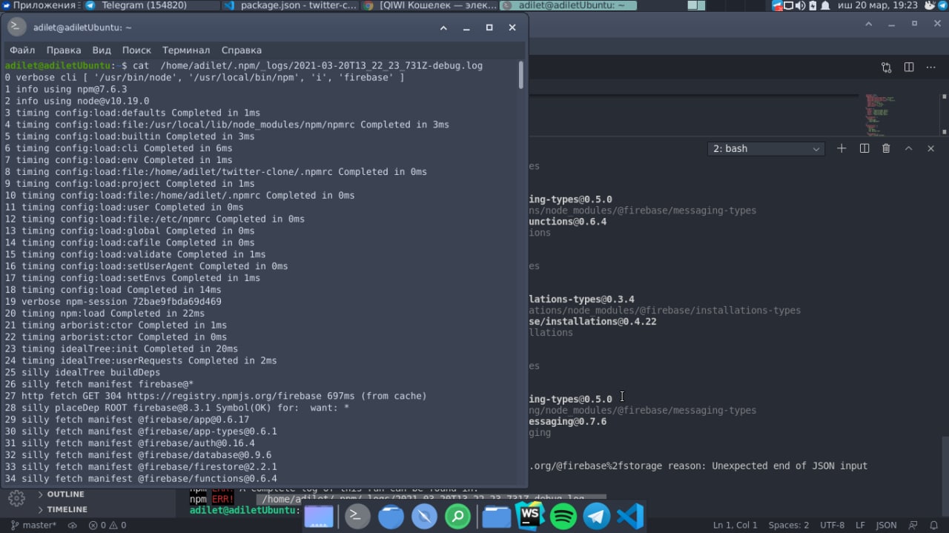Viewport: 949px width, 533px height.
Task: Open Telegram from the dock
Action: click(x=597, y=516)
